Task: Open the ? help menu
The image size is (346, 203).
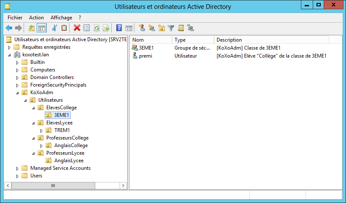Action: [x=80, y=18]
